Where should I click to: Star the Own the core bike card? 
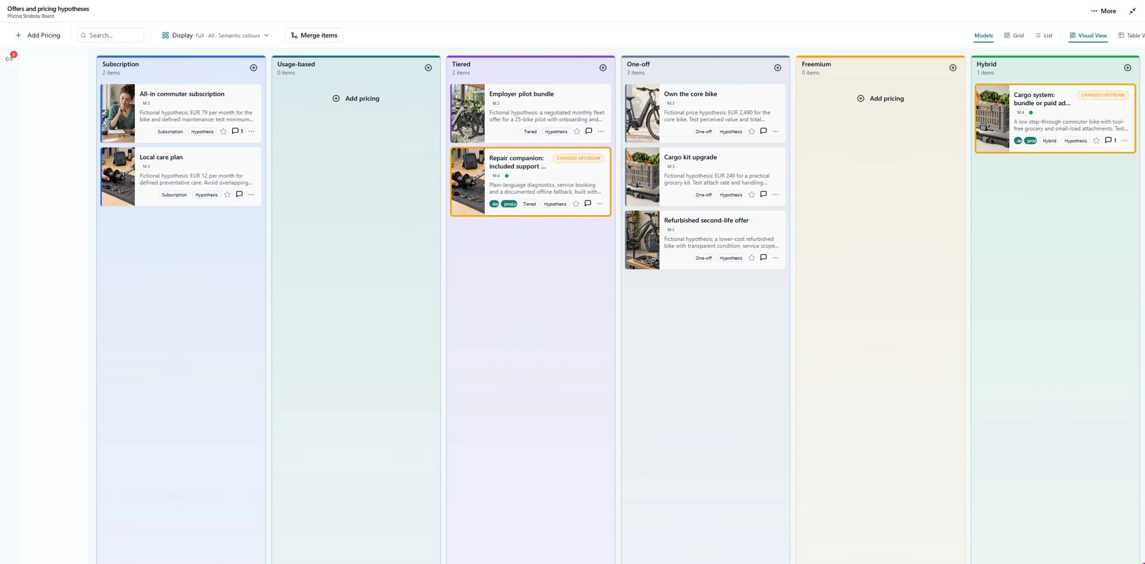click(751, 132)
